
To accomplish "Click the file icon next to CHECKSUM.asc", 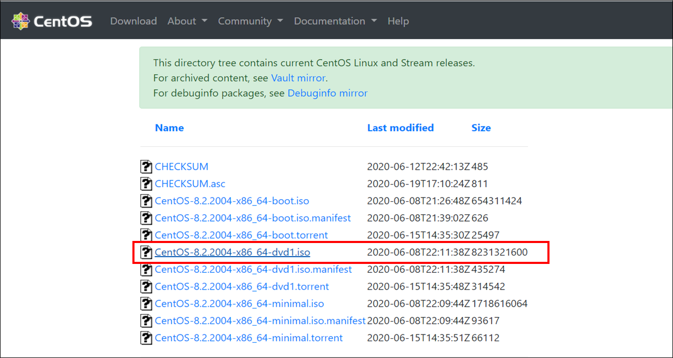I will [x=147, y=184].
